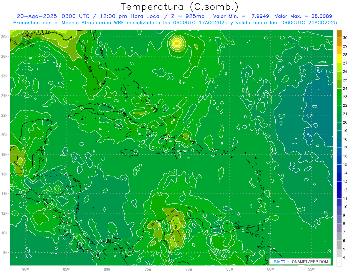353x273 pixels.
Task: Click the "85W" longitude axis label
Action: (x=66, y=269)
